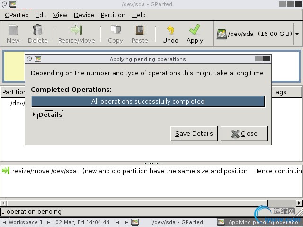Open the Device menu
The height and width of the screenshot is (227, 303).
[84, 15]
